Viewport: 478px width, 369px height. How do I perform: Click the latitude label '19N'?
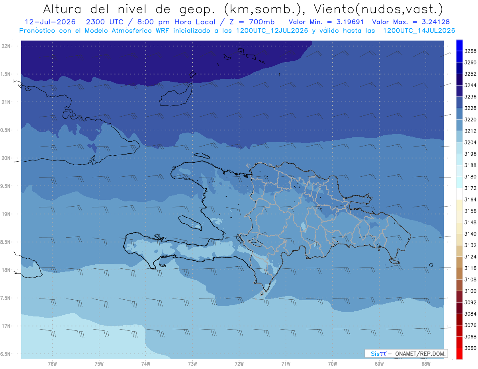6,214
